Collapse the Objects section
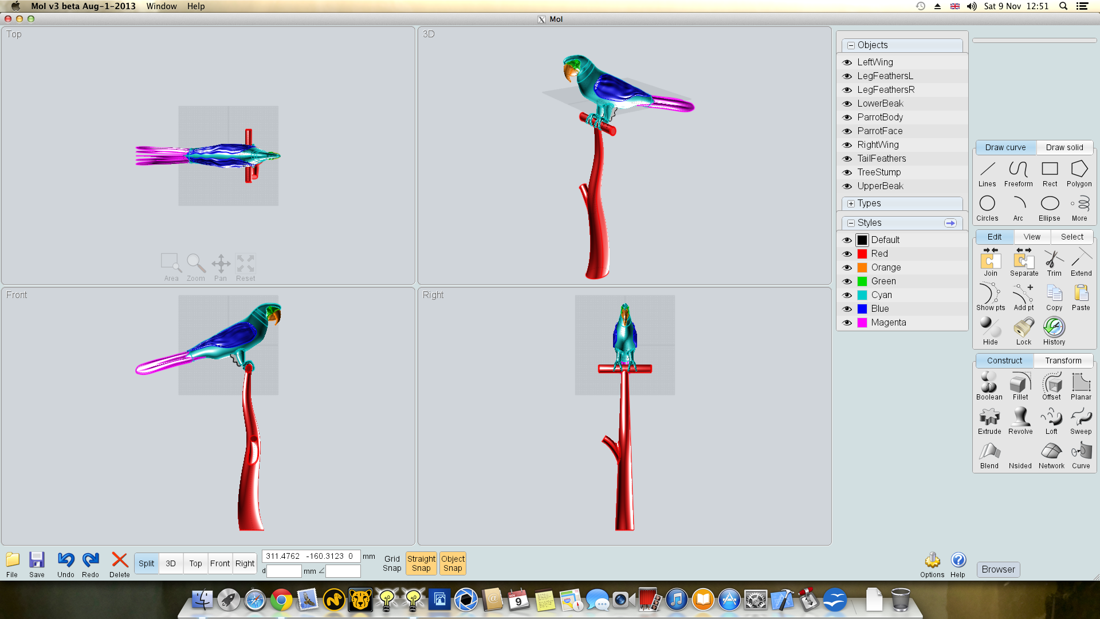 (x=851, y=45)
